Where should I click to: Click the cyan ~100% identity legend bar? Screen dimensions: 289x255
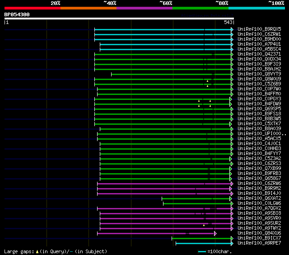(x=257, y=8)
